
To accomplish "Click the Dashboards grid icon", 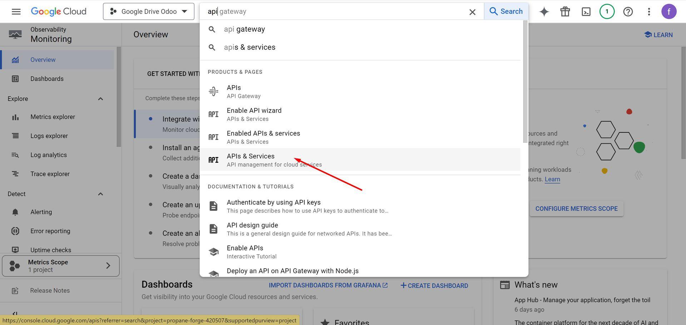I will [x=15, y=79].
